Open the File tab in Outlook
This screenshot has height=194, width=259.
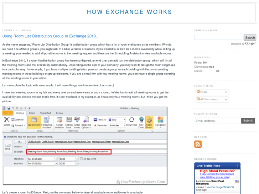(7, 113)
